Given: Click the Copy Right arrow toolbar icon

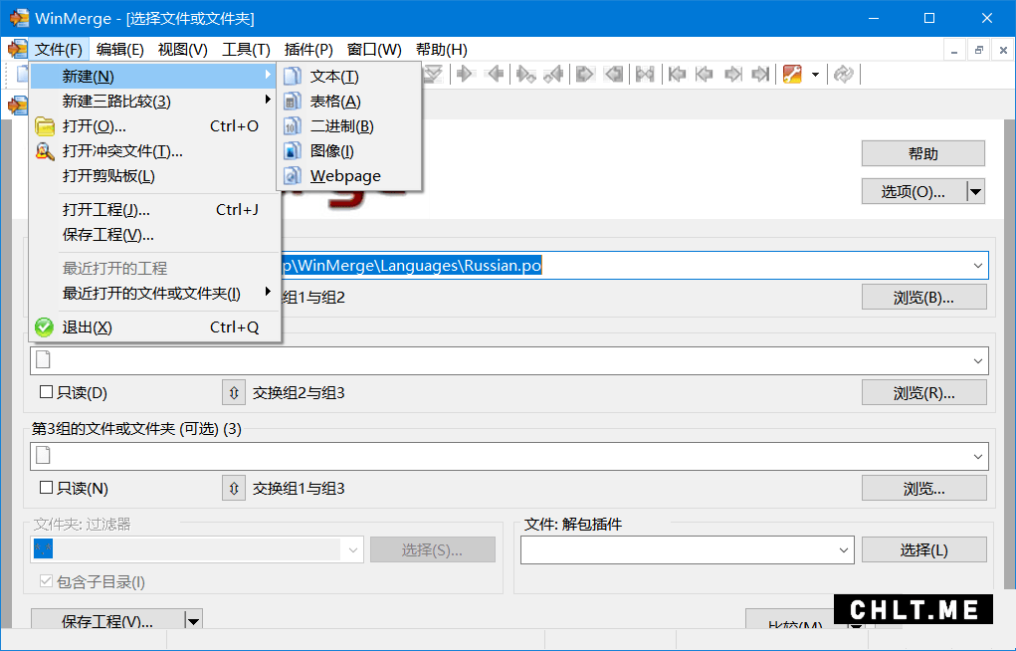Looking at the screenshot, I should point(465,75).
